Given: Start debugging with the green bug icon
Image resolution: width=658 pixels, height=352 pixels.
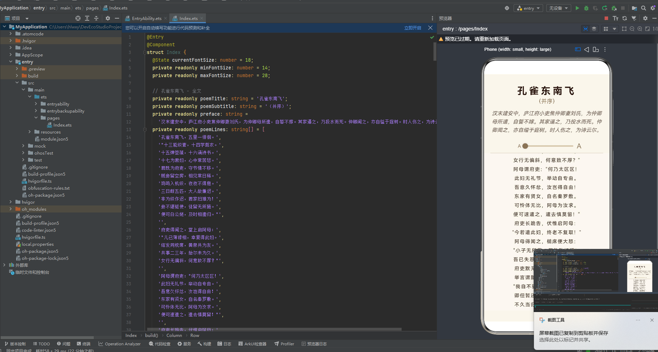Looking at the screenshot, I should (x=586, y=8).
